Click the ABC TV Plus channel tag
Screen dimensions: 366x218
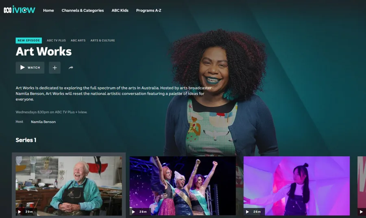56,41
